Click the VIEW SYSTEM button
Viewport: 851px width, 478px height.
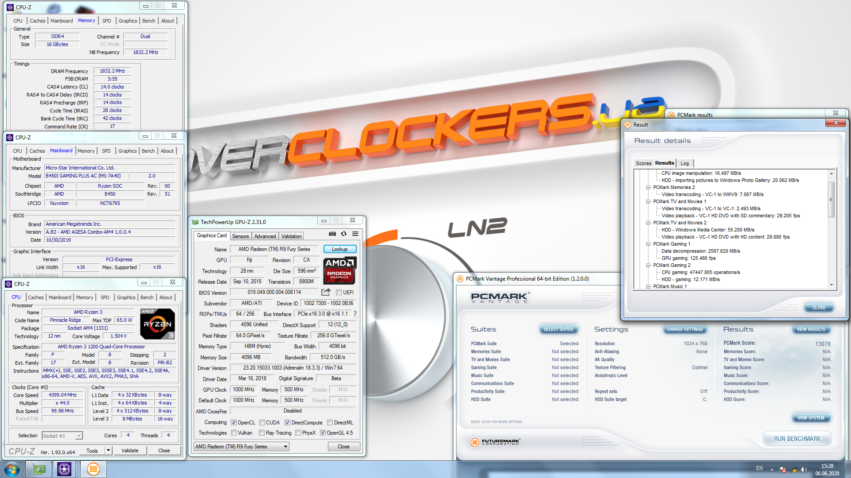(811, 418)
